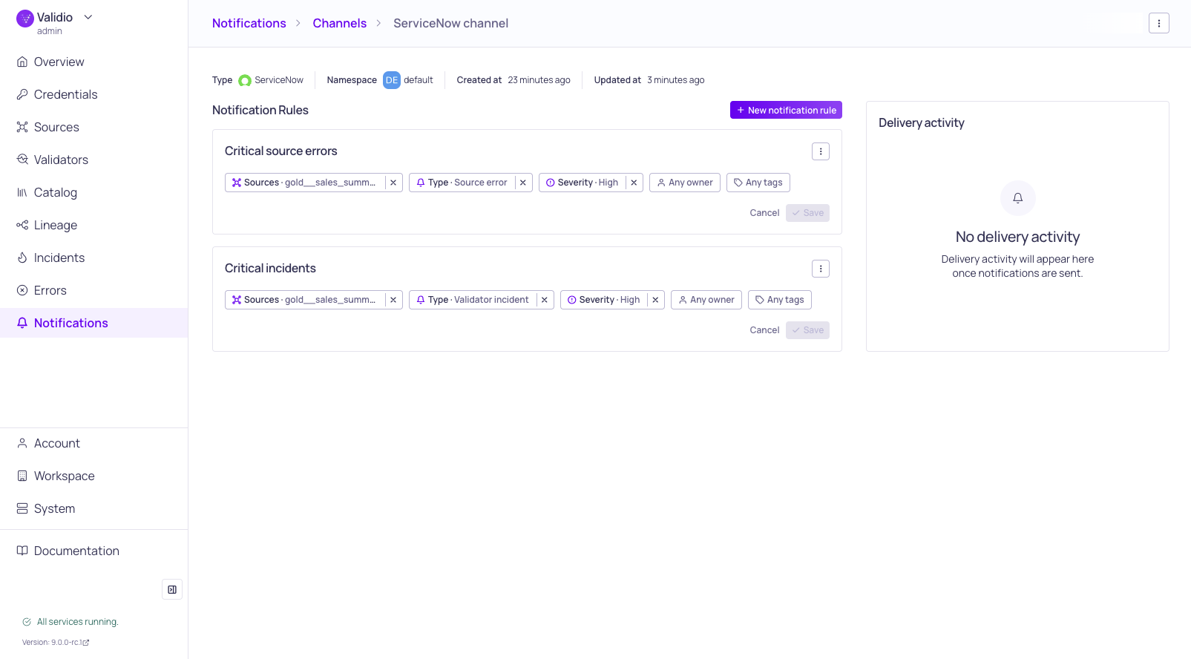
Task: Open Severity dropdown in Critical source errors
Action: pos(582,183)
